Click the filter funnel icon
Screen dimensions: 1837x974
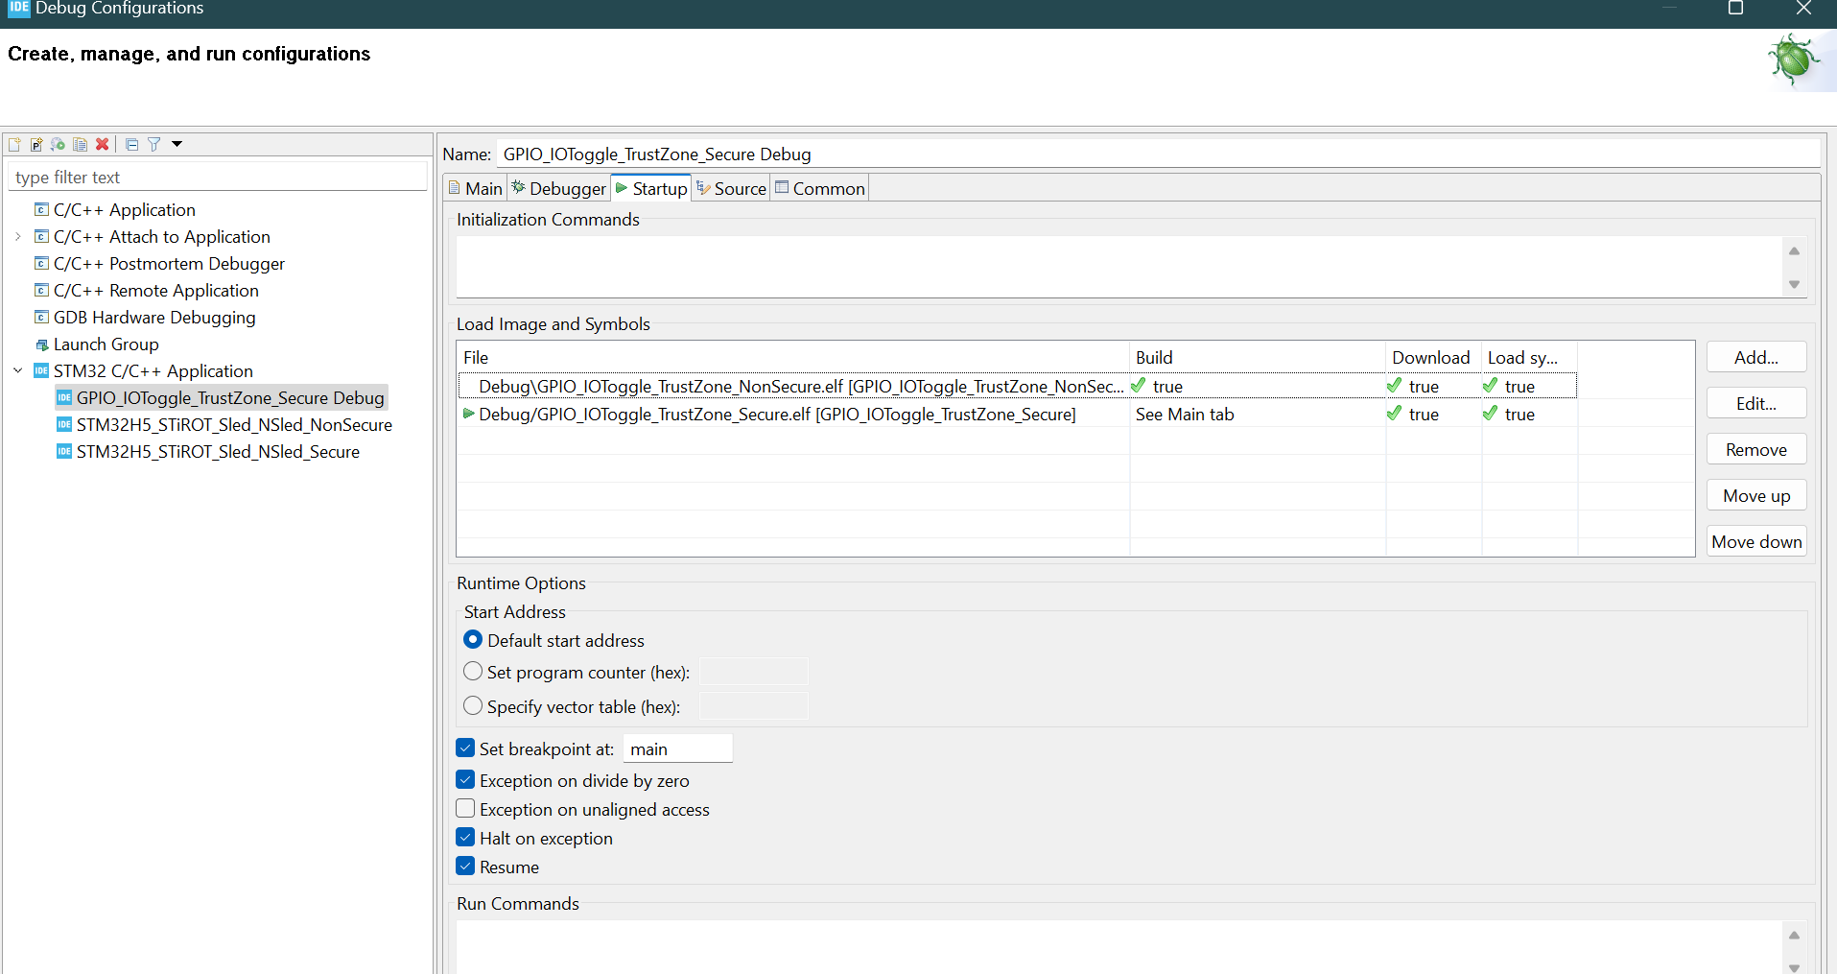153,145
